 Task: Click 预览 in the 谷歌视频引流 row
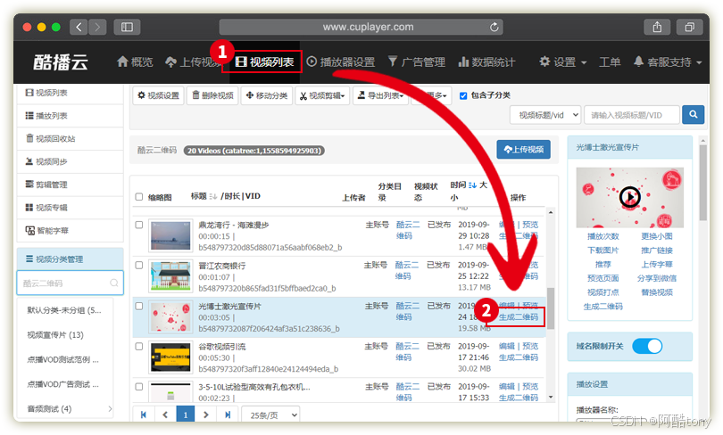(530, 346)
